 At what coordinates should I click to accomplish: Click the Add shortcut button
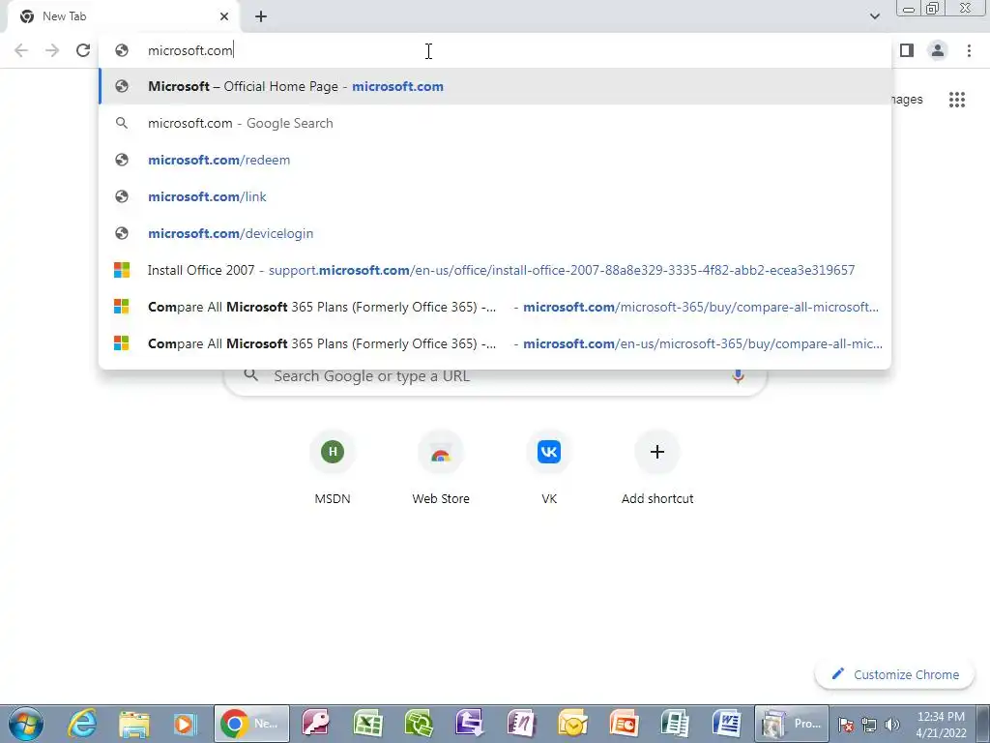[657, 467]
